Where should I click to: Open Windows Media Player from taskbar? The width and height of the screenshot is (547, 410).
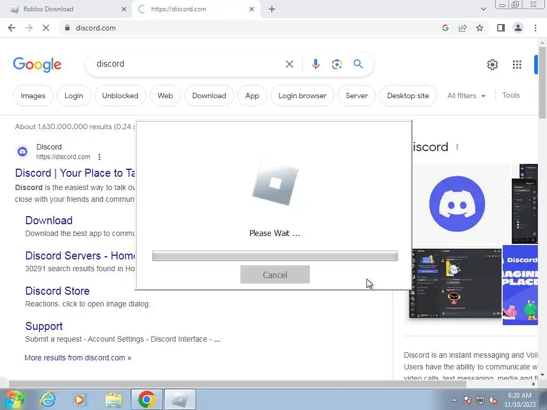click(x=80, y=399)
